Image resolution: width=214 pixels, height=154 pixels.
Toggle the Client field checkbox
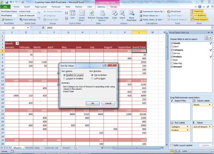coord(172,47)
